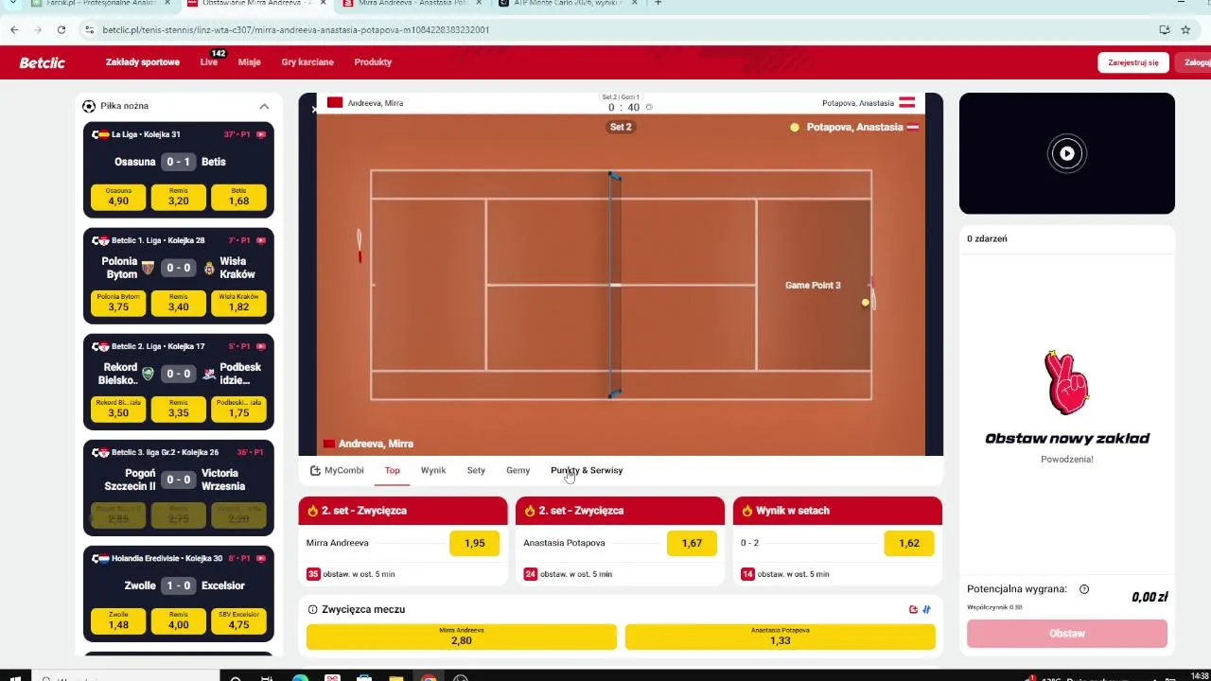Screen dimensions: 1211x681
Task: Select Betis win odds 1,68
Action: 238,197
